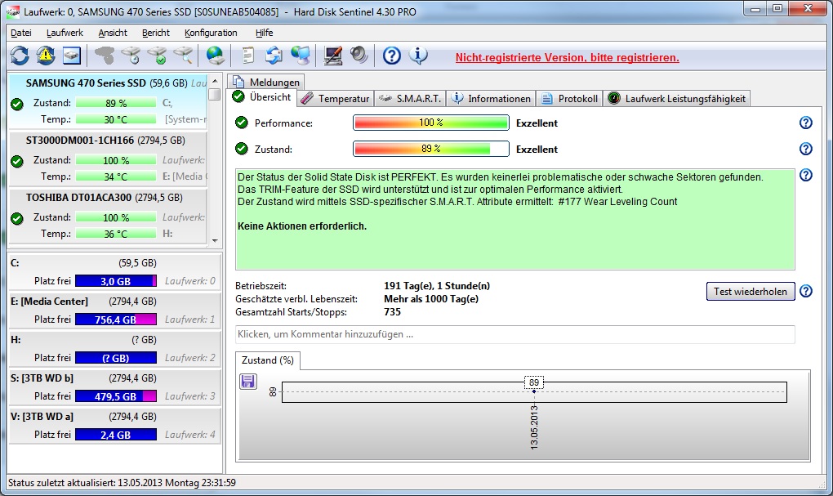Viewport: 833px width, 496px height.
Task: Click the speaker sound toolbar icon
Action: (x=359, y=56)
